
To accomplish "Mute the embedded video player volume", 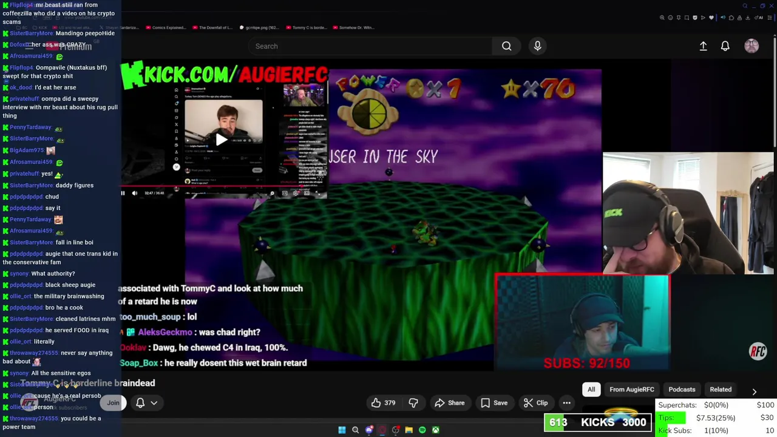I will point(134,193).
